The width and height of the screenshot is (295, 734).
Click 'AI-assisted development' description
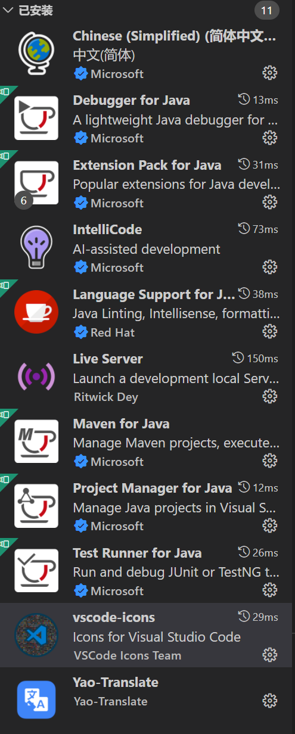coord(147,249)
